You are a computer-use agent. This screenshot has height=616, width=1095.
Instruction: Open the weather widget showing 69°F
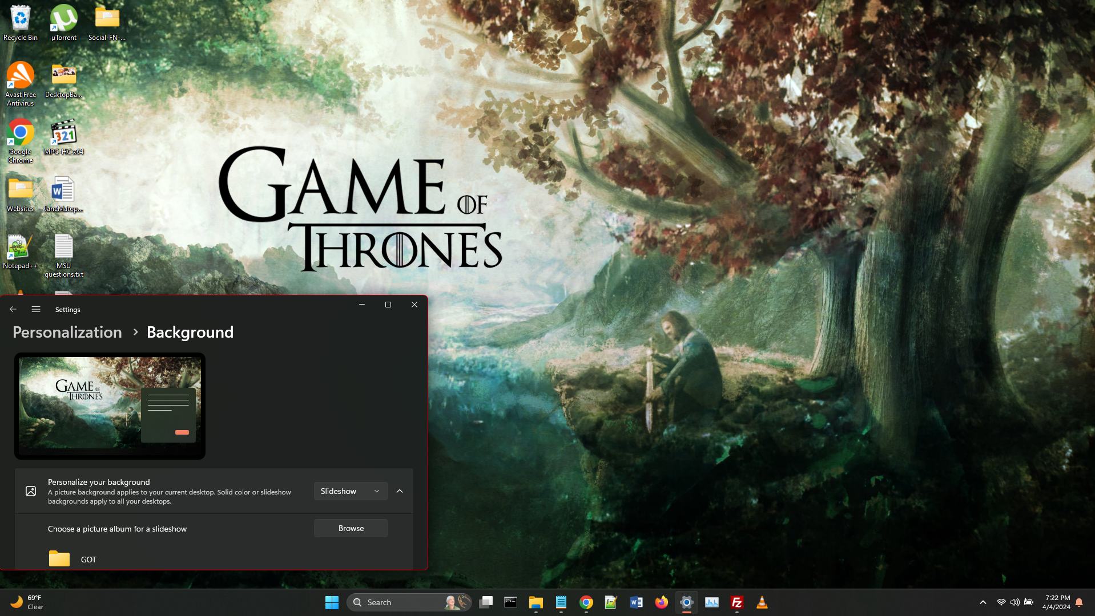coord(27,602)
